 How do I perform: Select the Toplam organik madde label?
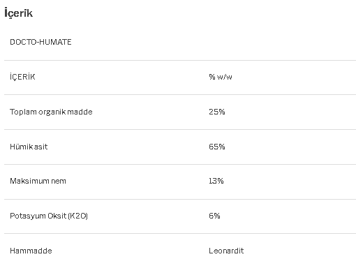point(51,112)
